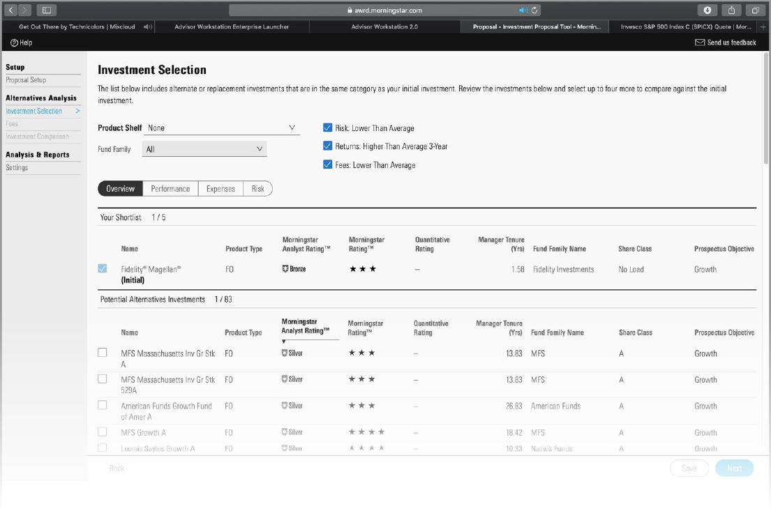Screen dimensions: 771x511
Task: Click the Safari share icon
Action: 732,10
